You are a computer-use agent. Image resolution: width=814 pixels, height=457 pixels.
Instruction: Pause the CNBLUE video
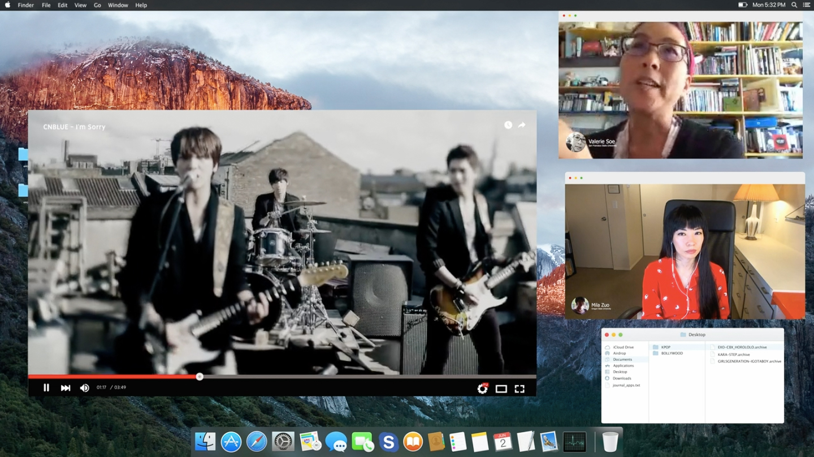[46, 387]
